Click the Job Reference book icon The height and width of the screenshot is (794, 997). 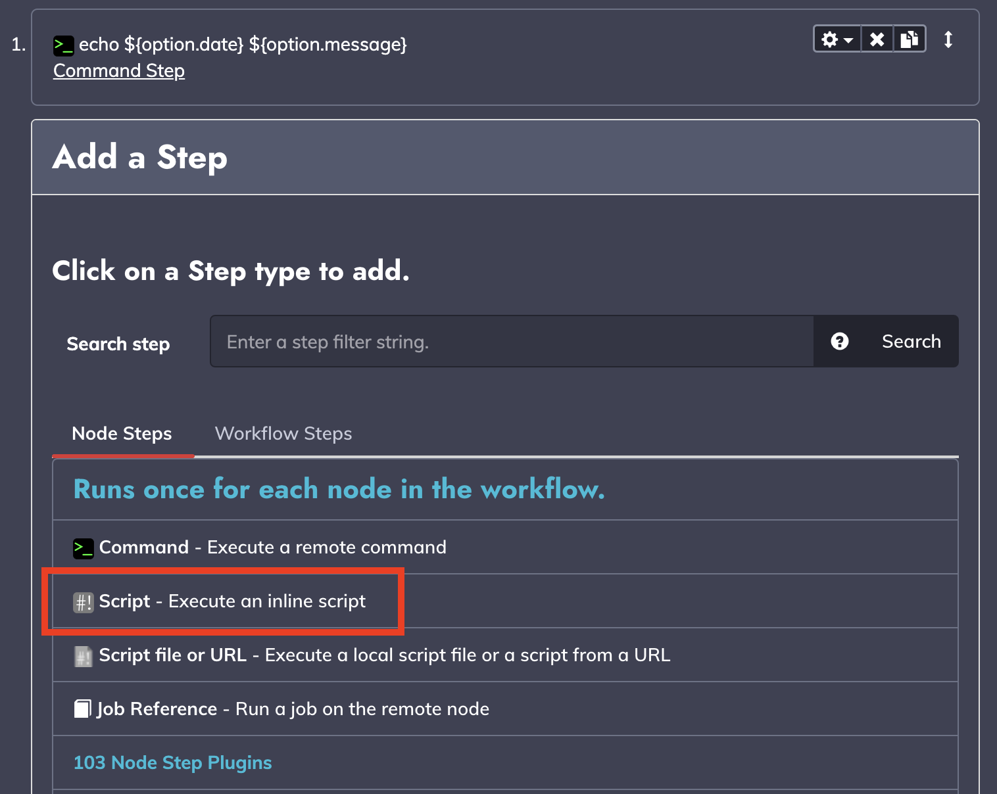pos(83,709)
